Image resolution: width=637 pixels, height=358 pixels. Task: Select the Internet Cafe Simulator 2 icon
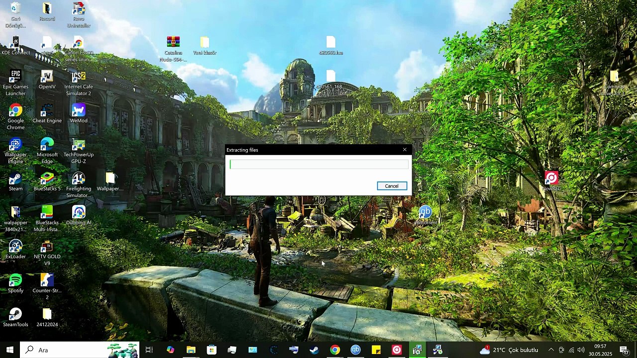[x=79, y=83]
